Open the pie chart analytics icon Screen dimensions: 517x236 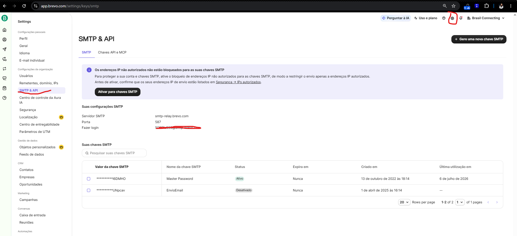click(5, 98)
